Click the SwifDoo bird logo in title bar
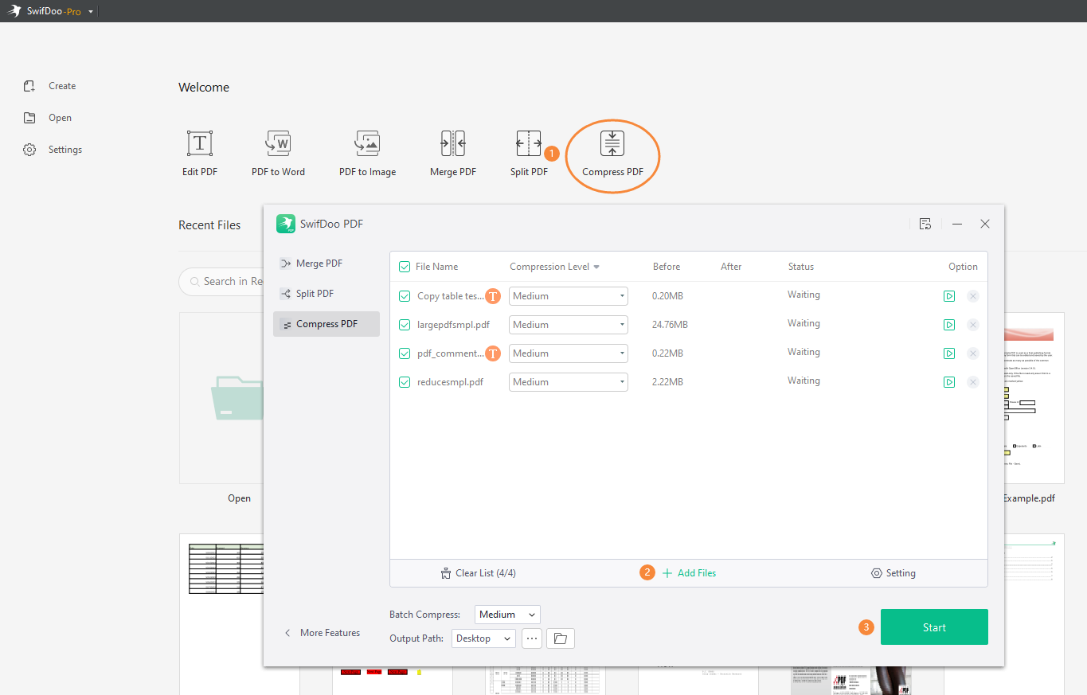 point(14,12)
